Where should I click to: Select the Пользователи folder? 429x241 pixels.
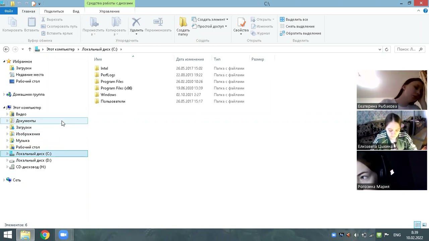(x=113, y=101)
